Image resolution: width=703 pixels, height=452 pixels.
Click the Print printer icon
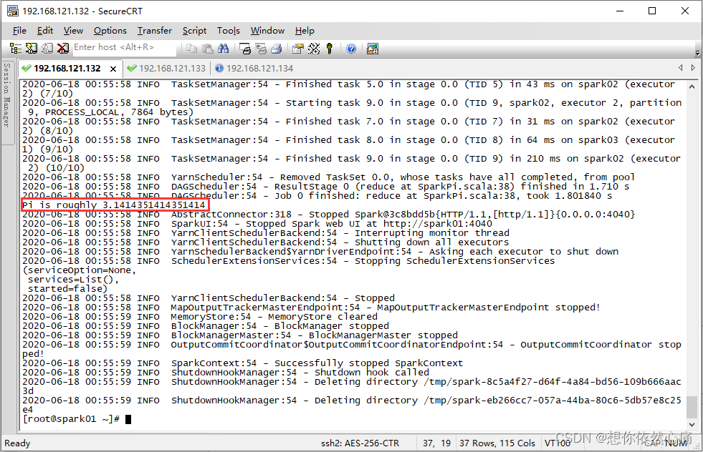pos(276,49)
